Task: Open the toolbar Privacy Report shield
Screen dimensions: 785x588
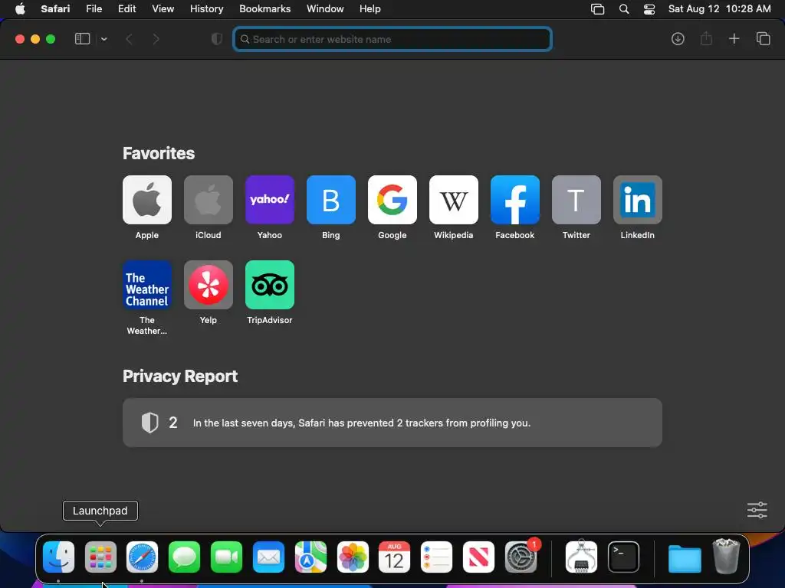Action: pos(216,39)
